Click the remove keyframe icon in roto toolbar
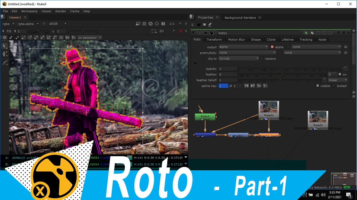The image size is (357, 200). (73, 37)
